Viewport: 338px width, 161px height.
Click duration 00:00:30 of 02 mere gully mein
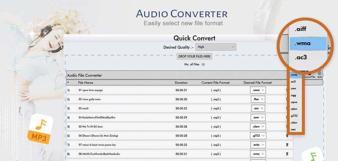[x=181, y=99]
